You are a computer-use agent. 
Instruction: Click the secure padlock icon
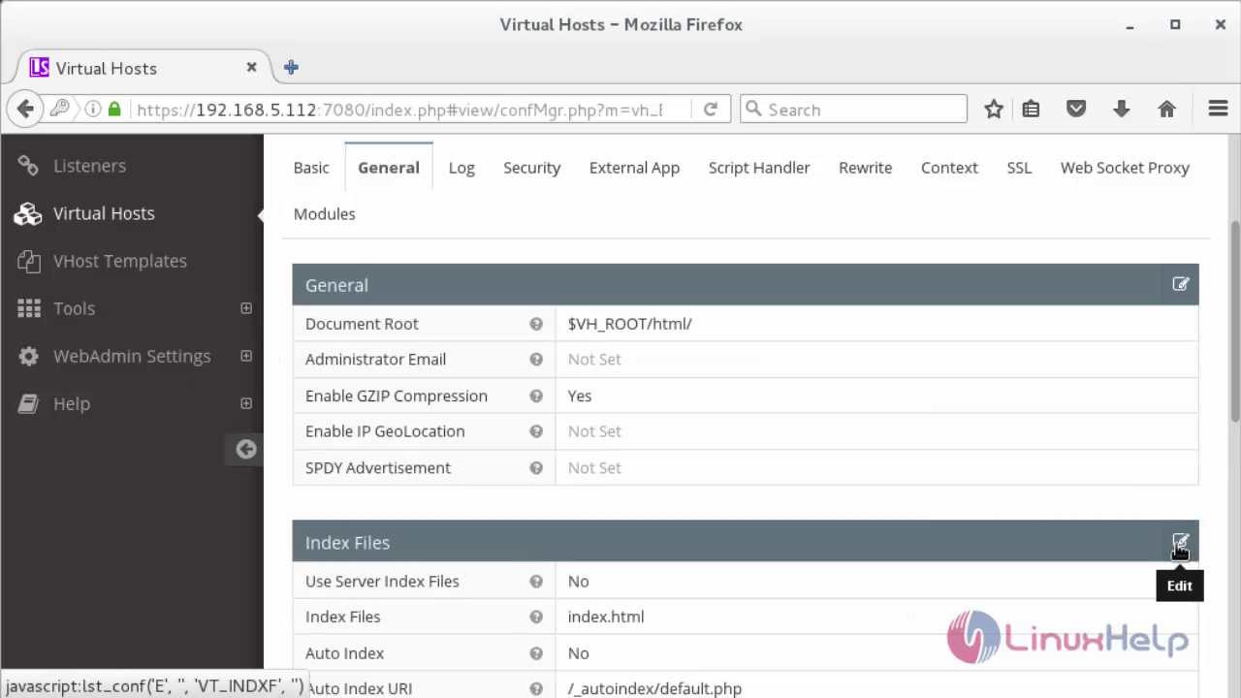[114, 110]
